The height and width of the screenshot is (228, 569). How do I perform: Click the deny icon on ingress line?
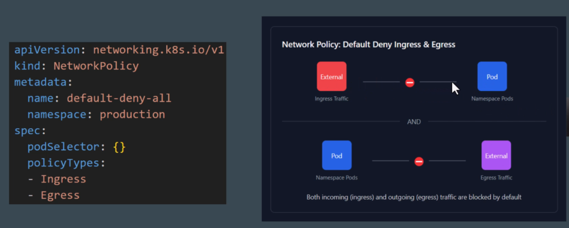(x=410, y=83)
